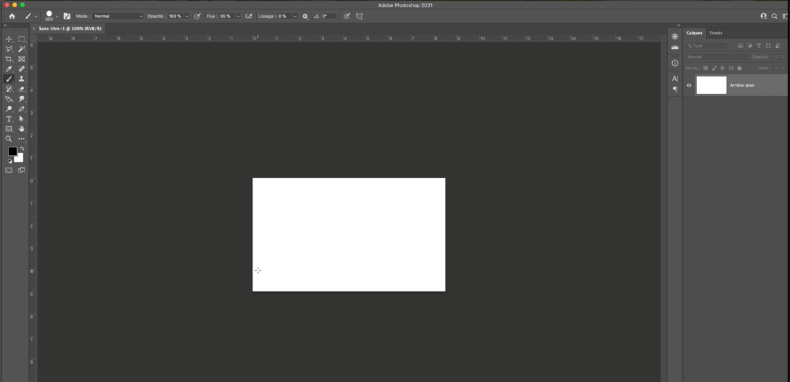The image size is (790, 382).
Task: Open the layer filter Type dropdown
Action: click(x=707, y=46)
